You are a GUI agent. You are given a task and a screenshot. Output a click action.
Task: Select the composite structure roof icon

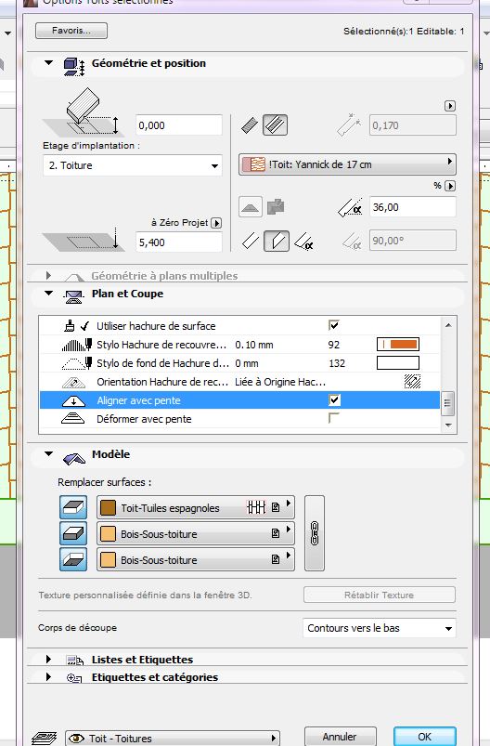pos(276,125)
